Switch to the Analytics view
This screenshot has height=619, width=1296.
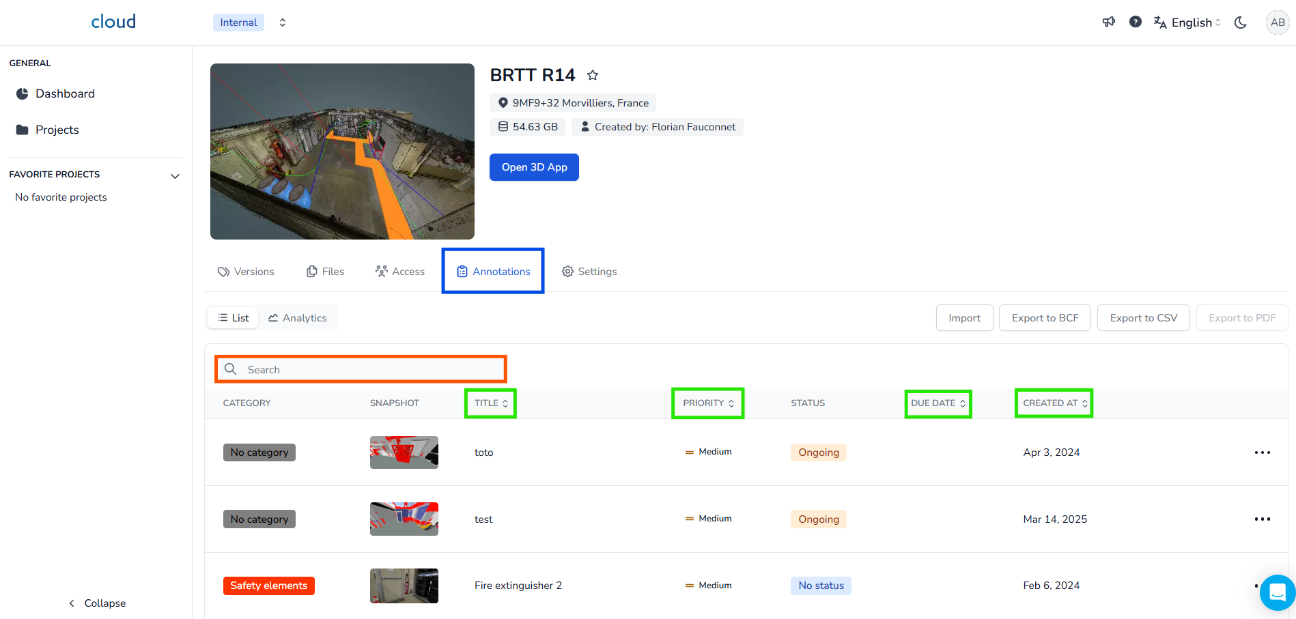pos(298,318)
